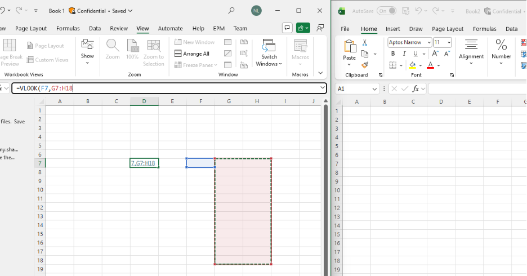Screen dimensions: 527x276
Task: Click the Format Painter brush in Book2
Action: [365, 65]
